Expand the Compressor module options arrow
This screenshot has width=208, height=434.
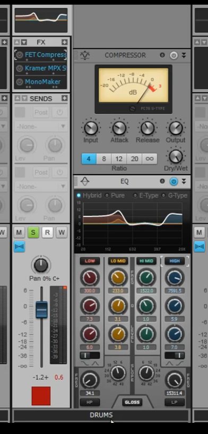point(184,55)
